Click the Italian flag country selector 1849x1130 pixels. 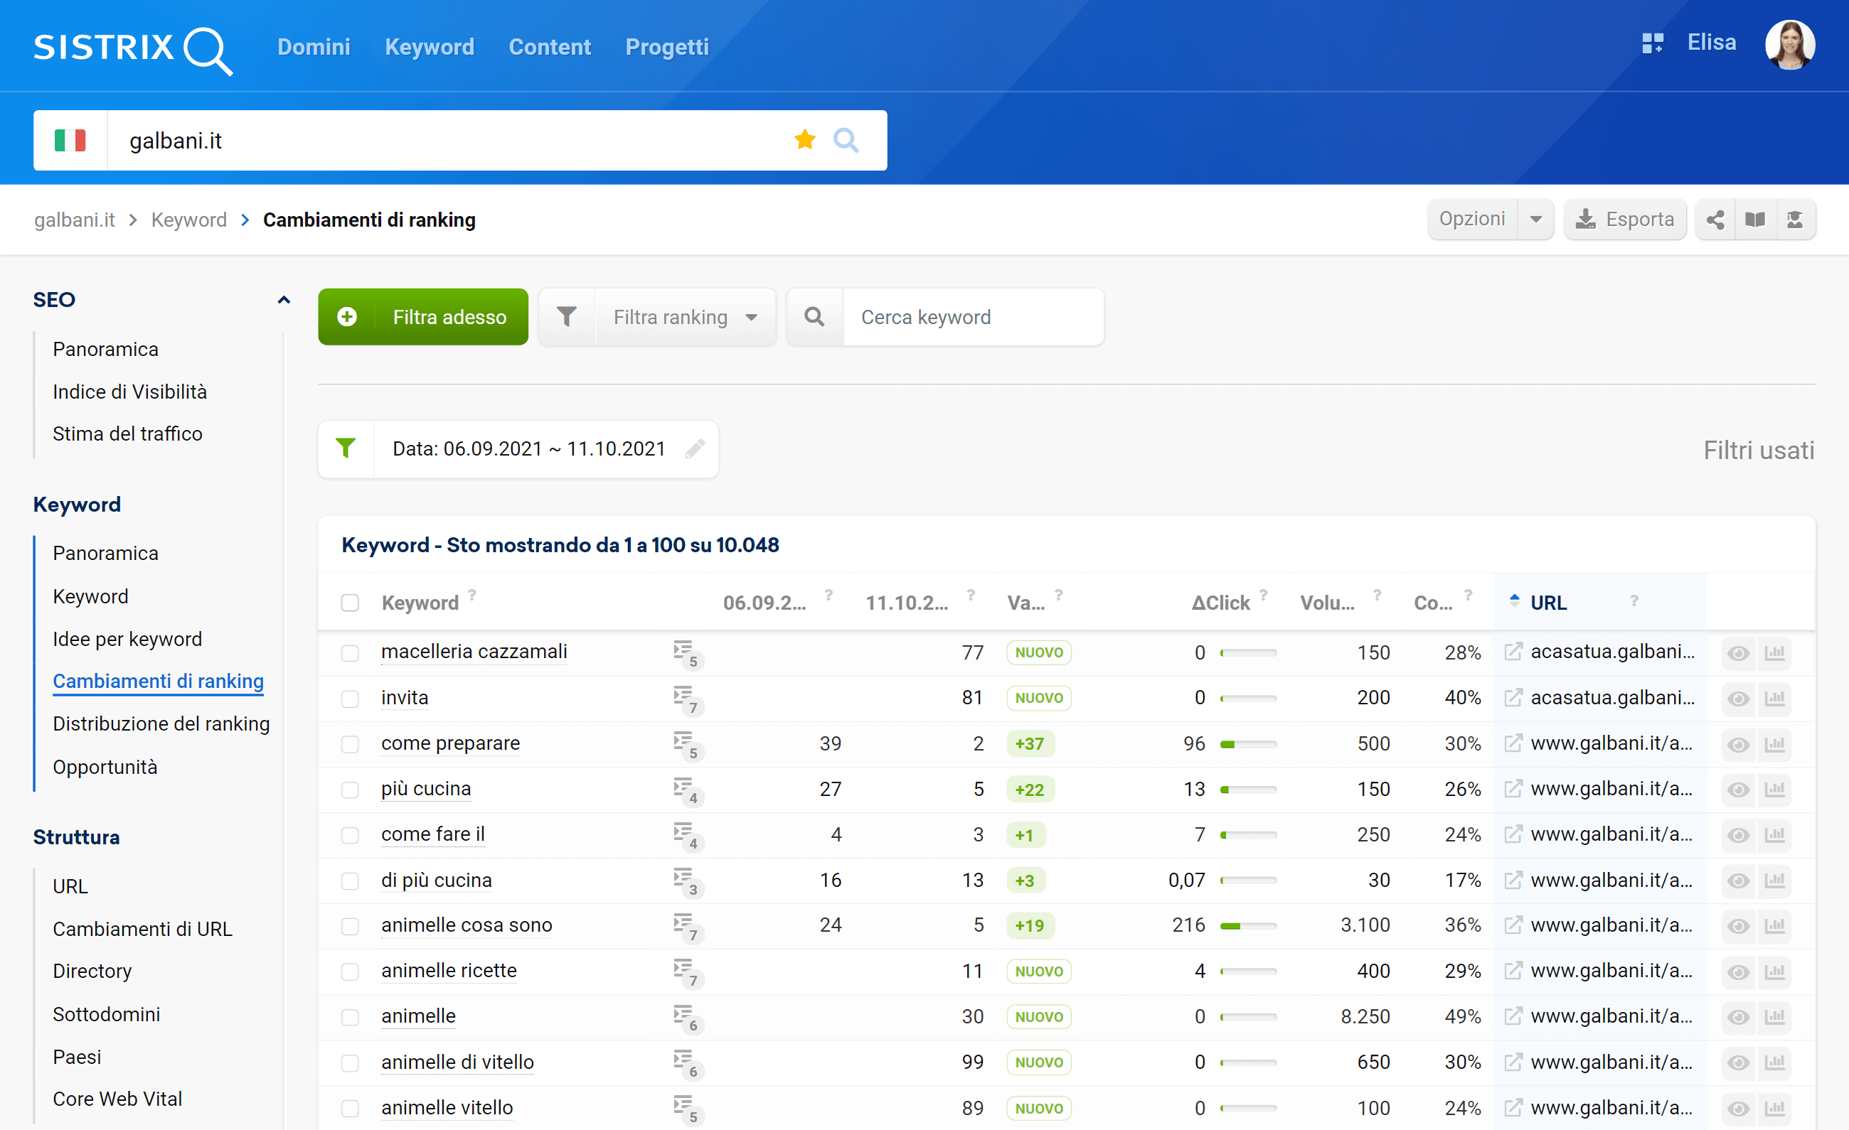(70, 140)
